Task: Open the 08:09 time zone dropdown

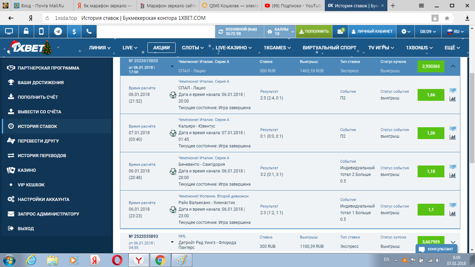Action: click(428, 31)
